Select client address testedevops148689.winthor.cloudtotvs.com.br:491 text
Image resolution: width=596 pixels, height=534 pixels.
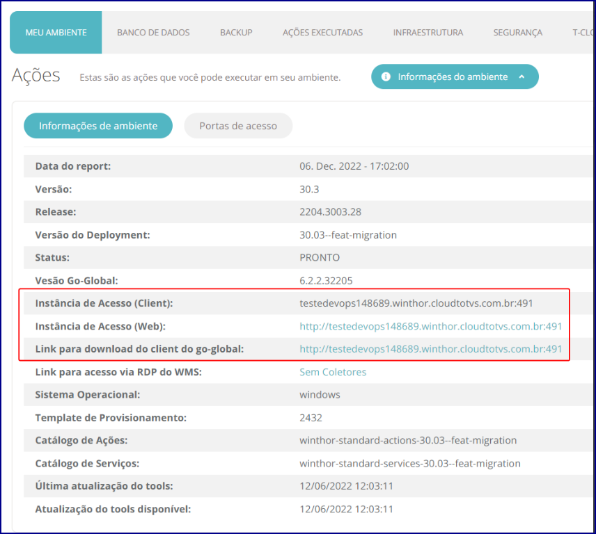tap(416, 303)
